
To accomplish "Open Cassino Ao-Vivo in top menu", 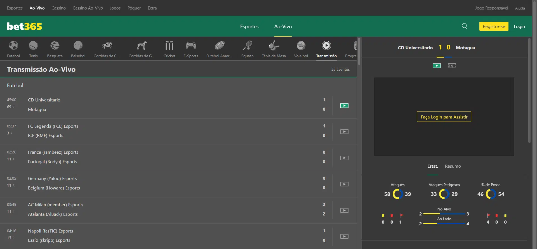I will click(x=88, y=8).
